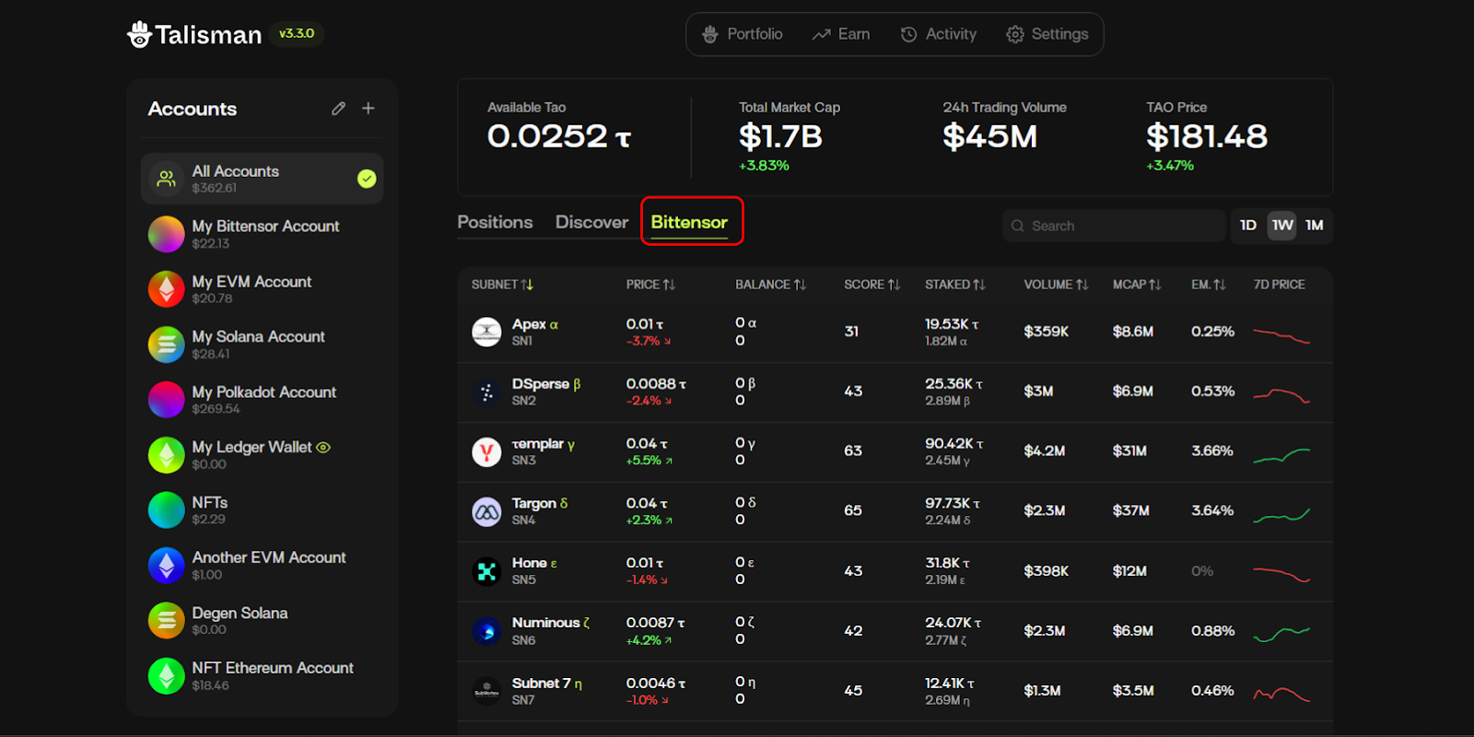Click eye icon beside My Ledger Wallet

pyautogui.click(x=323, y=448)
